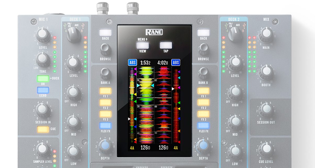Hit the TAP tempo button
The width and height of the screenshot is (315, 168).
[166, 45]
